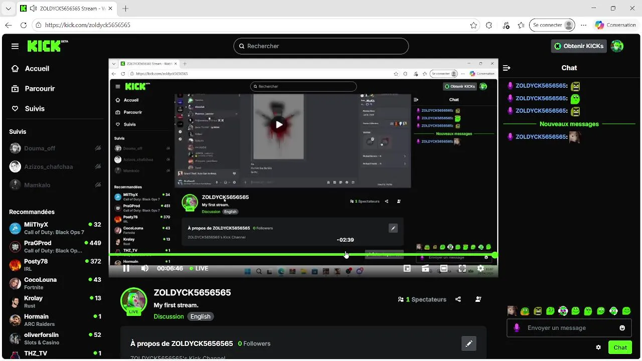Click Se connecter in the browser toolbar
The width and height of the screenshot is (642, 361).
click(552, 25)
